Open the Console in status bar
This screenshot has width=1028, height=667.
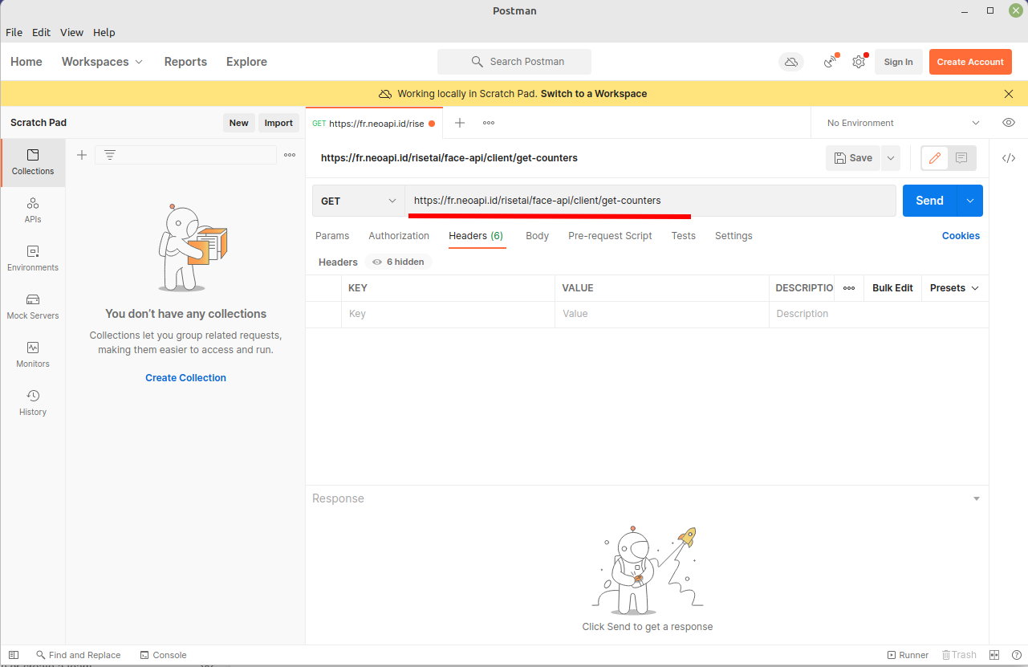(163, 655)
